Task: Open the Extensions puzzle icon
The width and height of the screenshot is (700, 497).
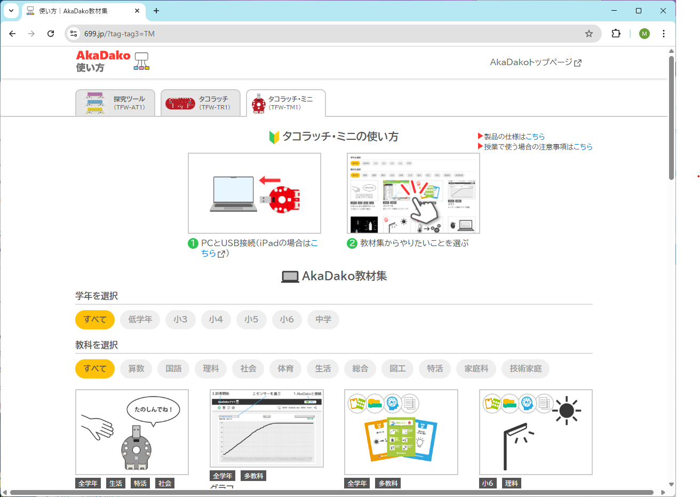Action: 616,34
